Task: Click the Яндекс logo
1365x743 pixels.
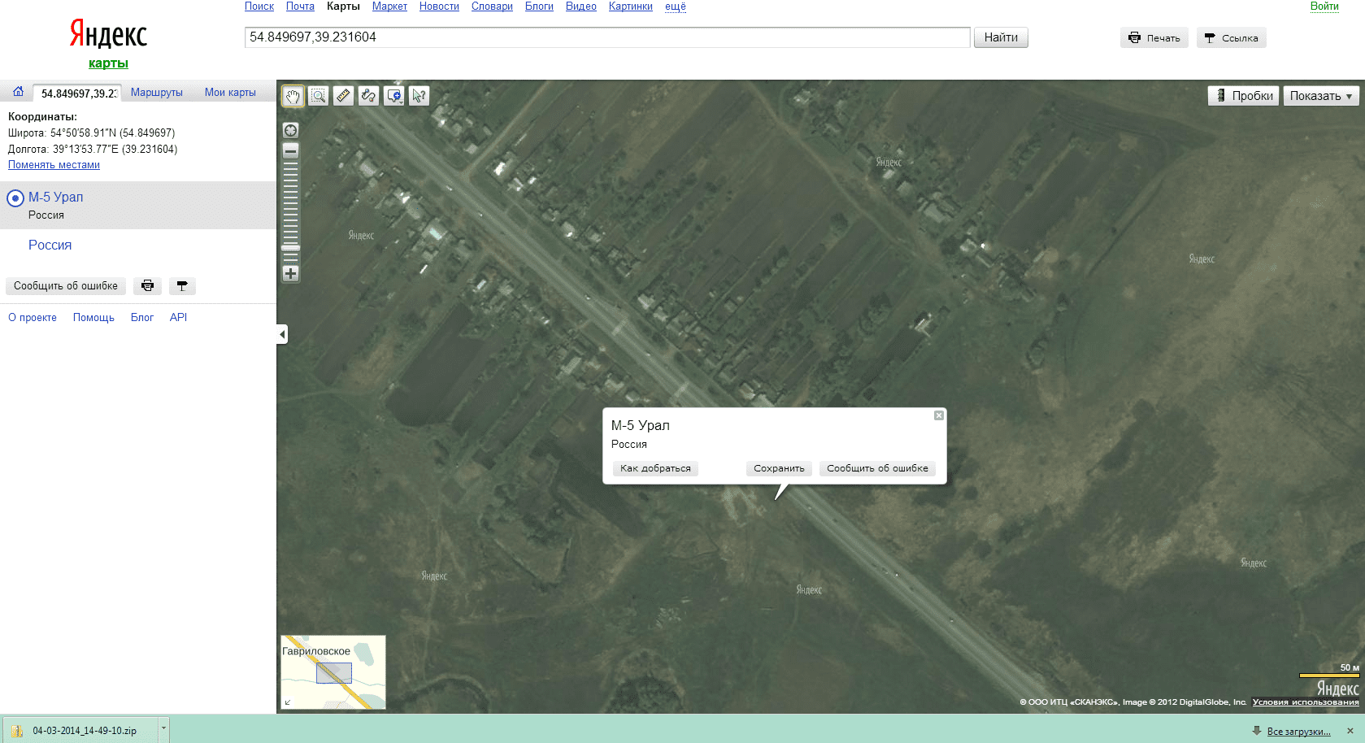Action: coord(108,34)
